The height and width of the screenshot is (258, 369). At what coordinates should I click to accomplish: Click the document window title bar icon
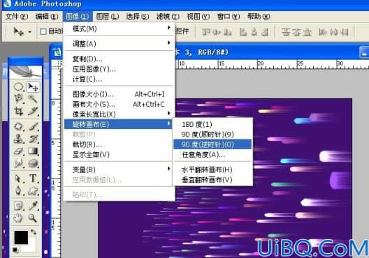pyautogui.click(x=57, y=52)
